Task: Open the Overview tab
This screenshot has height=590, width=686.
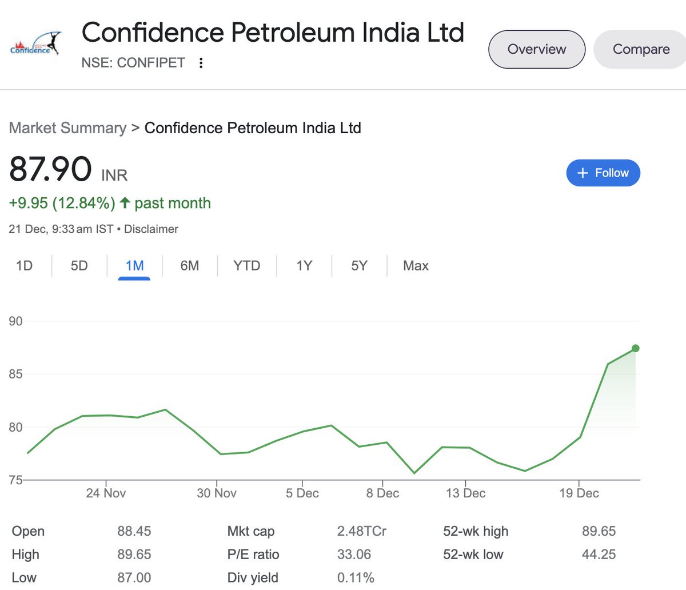Action: tap(537, 49)
